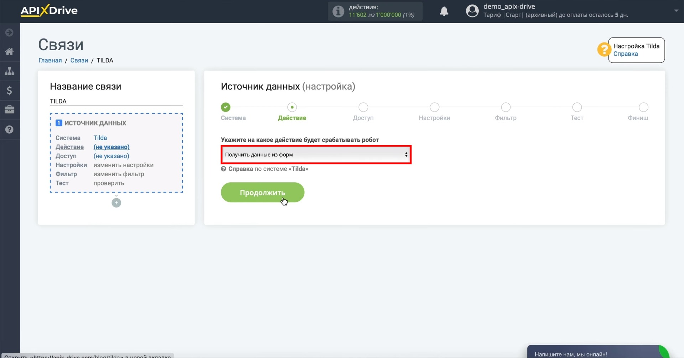
Task: Click изменить настройки link
Action: pos(124,165)
